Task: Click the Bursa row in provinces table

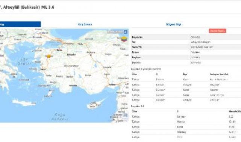Action: pyautogui.click(x=186, y=127)
